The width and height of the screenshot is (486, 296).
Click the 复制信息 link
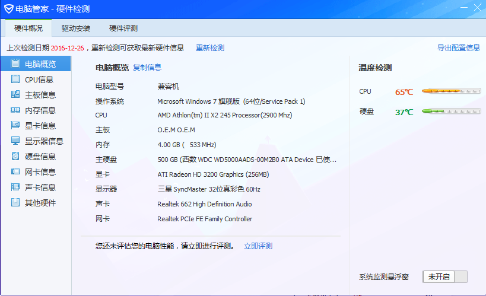click(x=147, y=67)
